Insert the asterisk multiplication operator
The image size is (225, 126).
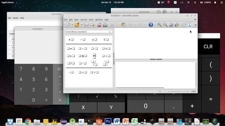tap(71, 56)
